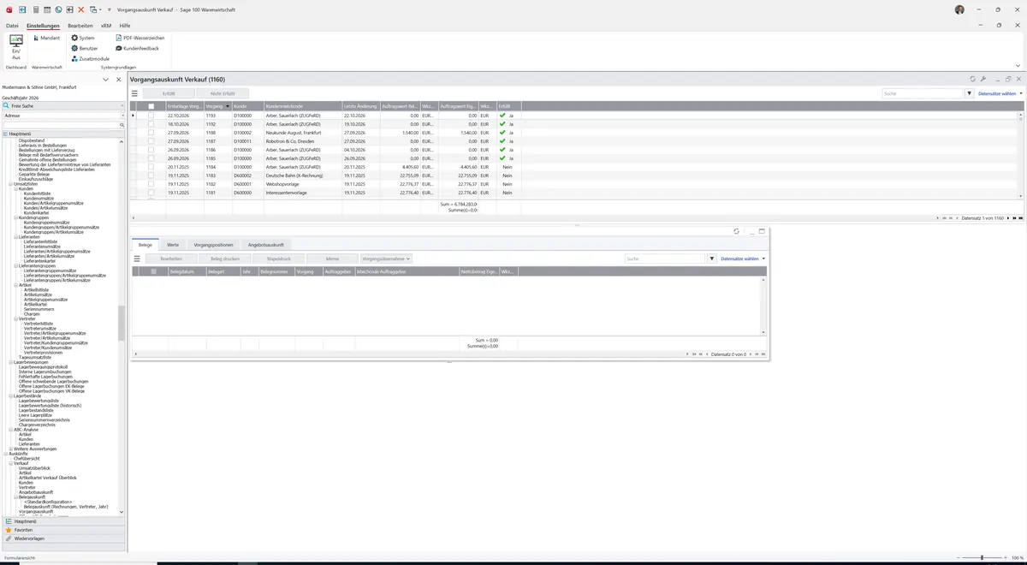The width and height of the screenshot is (1027, 565).
Task: Close the left navigation pane
Action: tap(119, 80)
